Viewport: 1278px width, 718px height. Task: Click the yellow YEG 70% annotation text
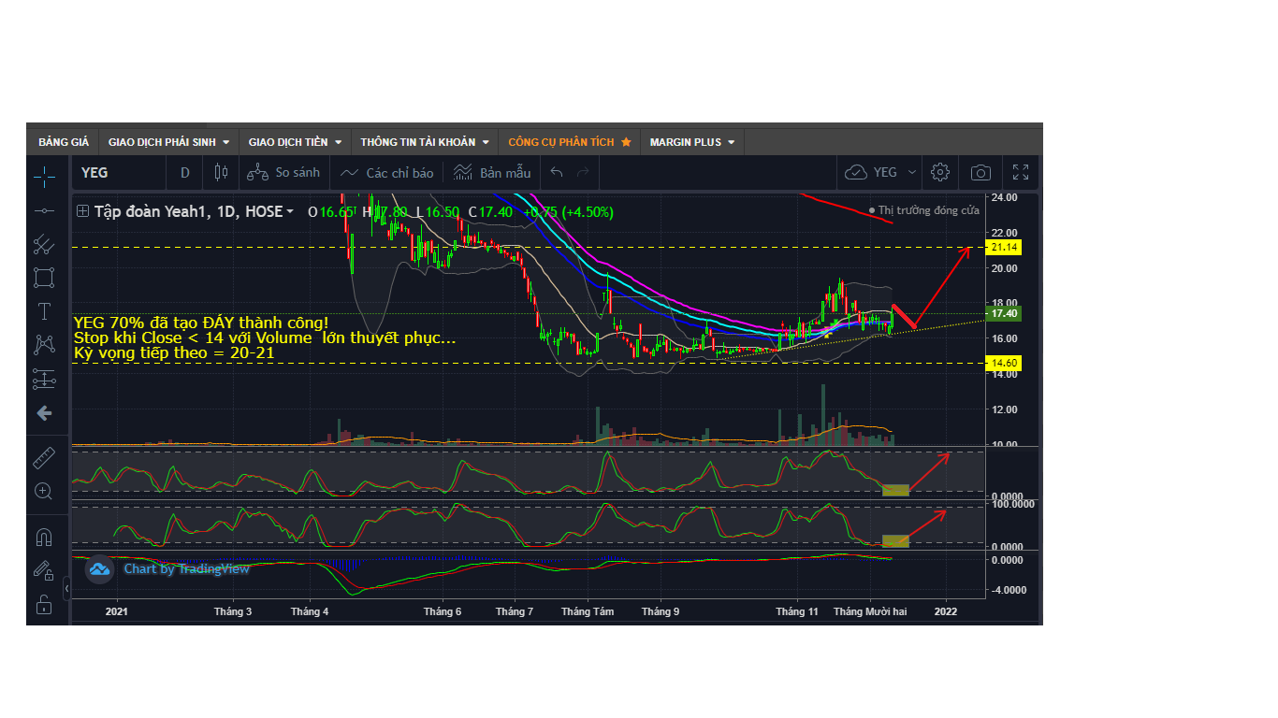coord(265,337)
